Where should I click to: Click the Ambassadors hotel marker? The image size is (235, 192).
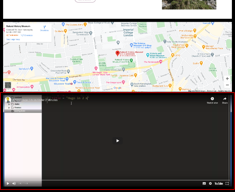[x=32, y=87]
